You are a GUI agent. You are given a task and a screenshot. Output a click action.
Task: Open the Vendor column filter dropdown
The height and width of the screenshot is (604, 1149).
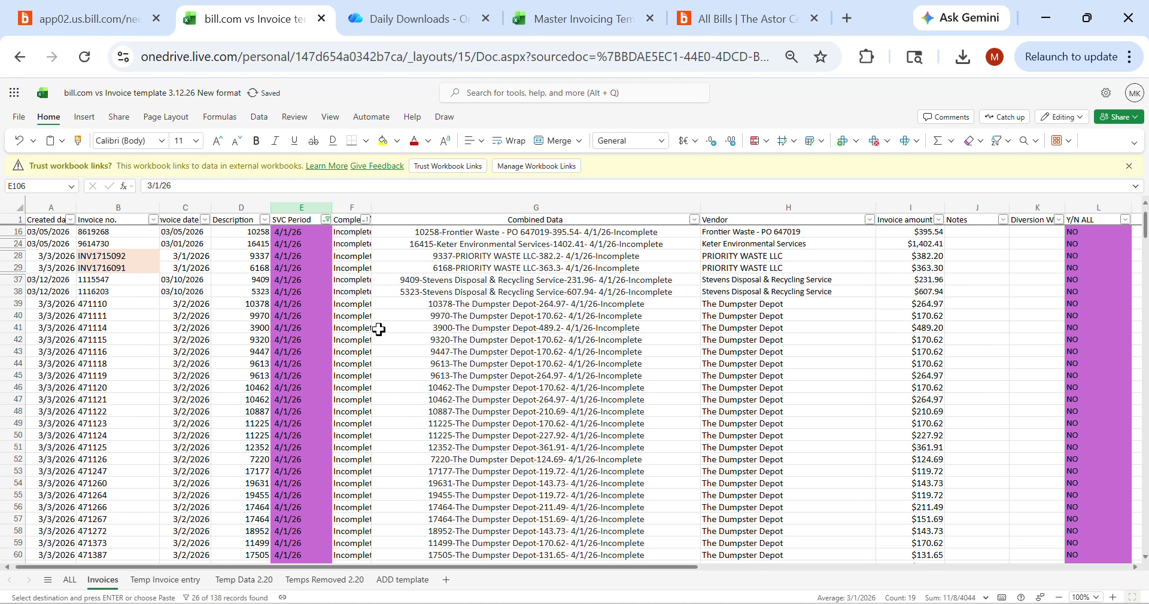click(871, 220)
